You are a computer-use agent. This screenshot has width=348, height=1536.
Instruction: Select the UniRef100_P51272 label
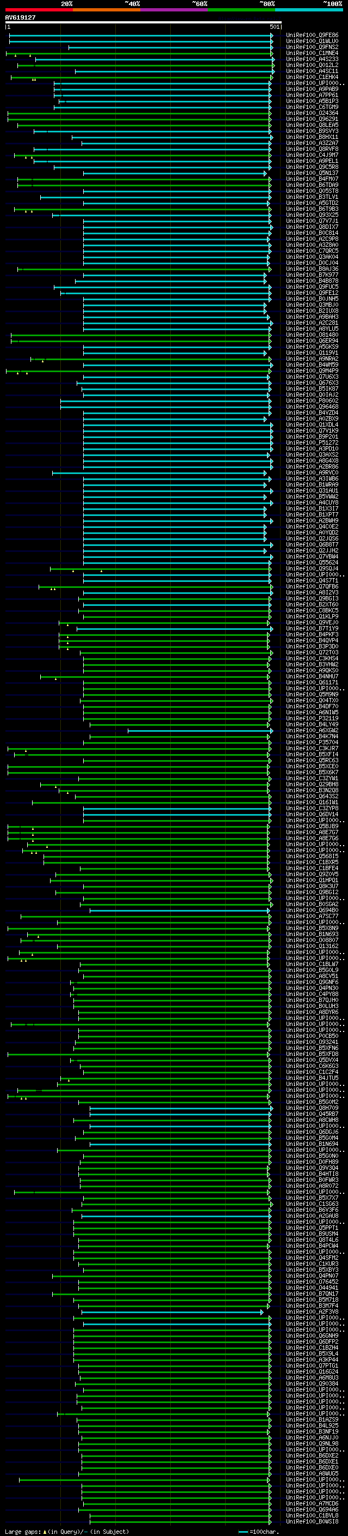(x=312, y=442)
